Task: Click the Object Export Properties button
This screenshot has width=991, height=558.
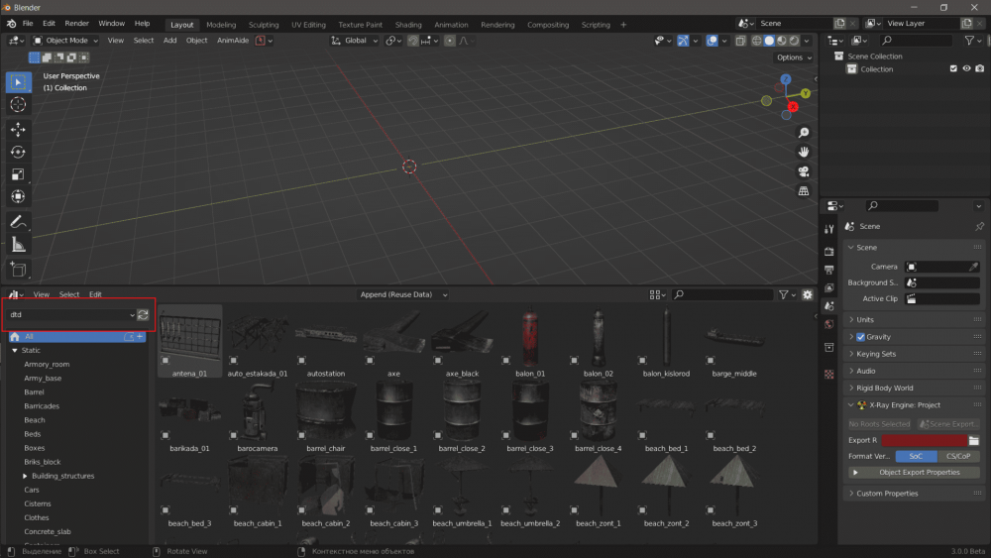Action: coord(919,473)
